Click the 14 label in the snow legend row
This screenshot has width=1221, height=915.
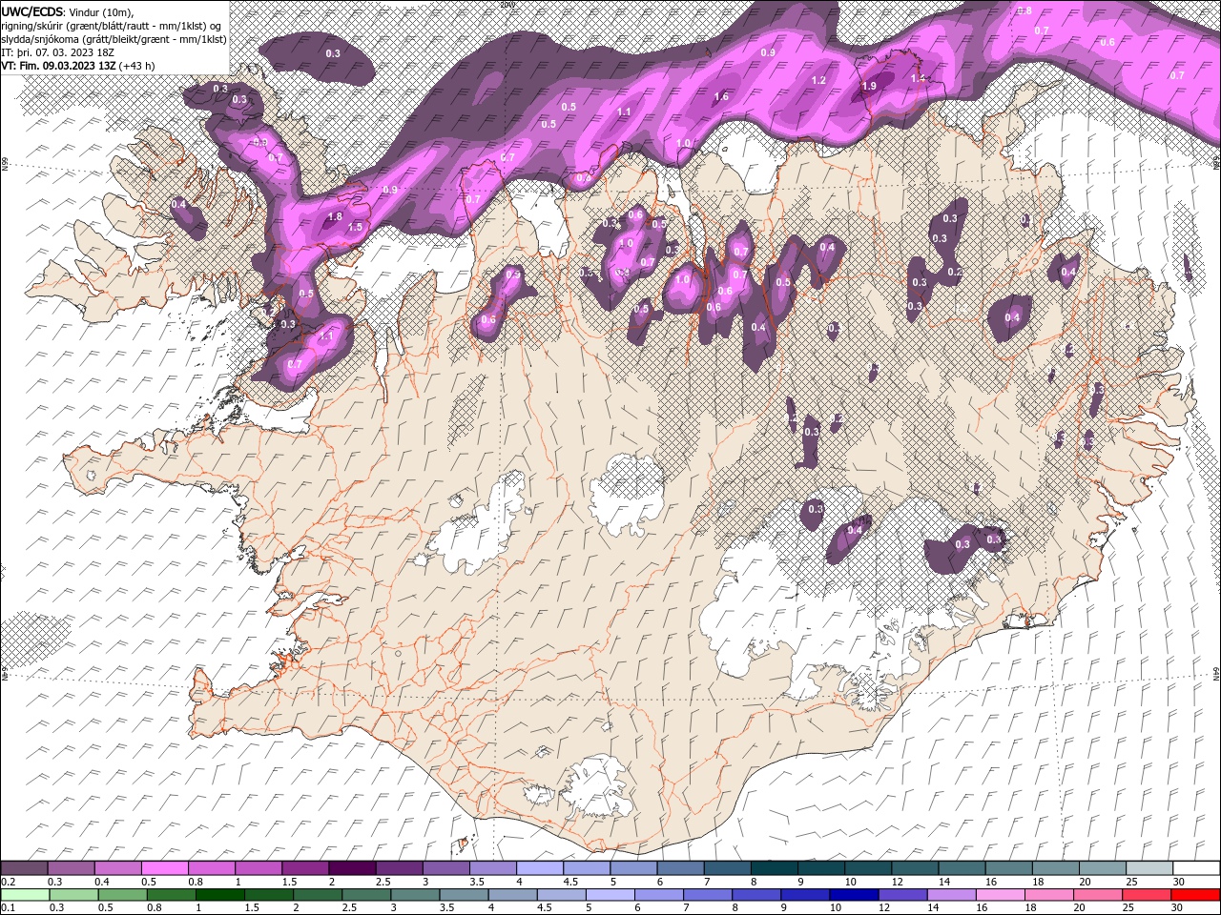pyautogui.click(x=943, y=882)
